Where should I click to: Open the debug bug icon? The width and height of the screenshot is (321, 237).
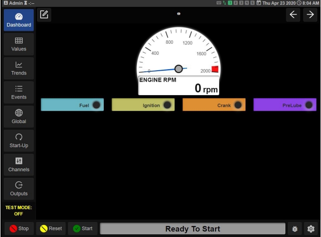(295, 229)
